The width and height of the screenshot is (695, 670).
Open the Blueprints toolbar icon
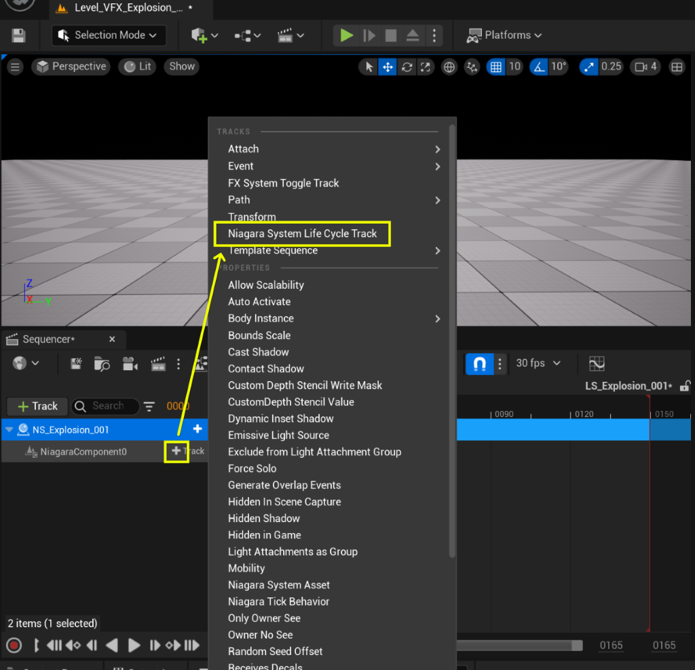click(247, 35)
